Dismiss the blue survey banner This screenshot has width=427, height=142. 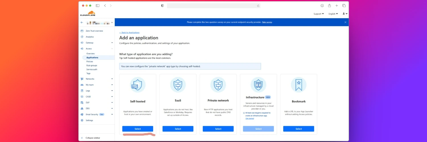click(x=345, y=22)
